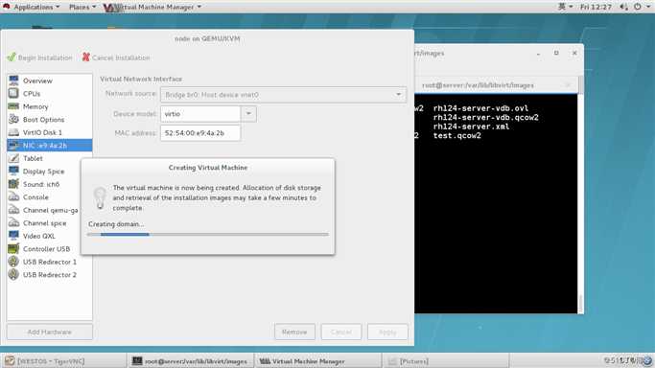
Task: Click the volume icon in the top panel
Action: click(623, 7)
